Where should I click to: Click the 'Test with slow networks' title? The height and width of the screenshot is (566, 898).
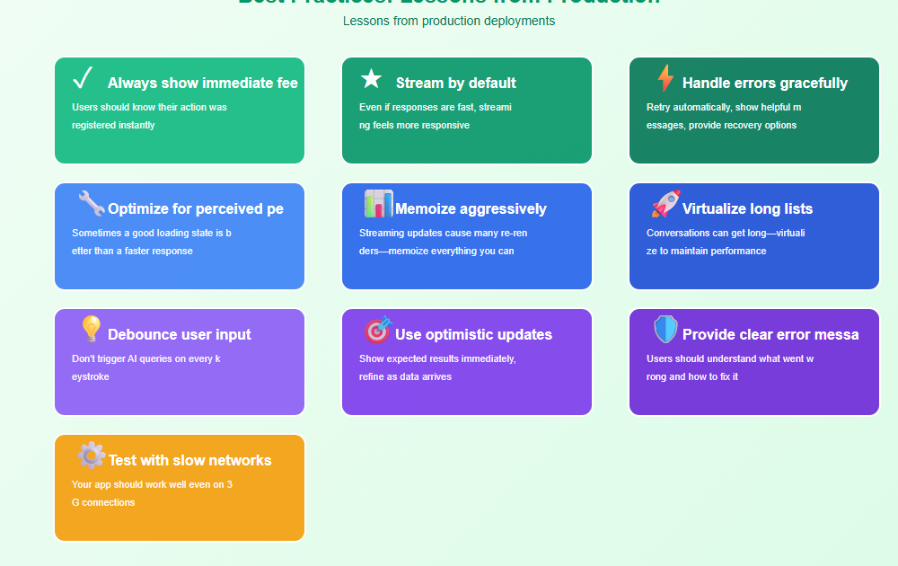189,460
